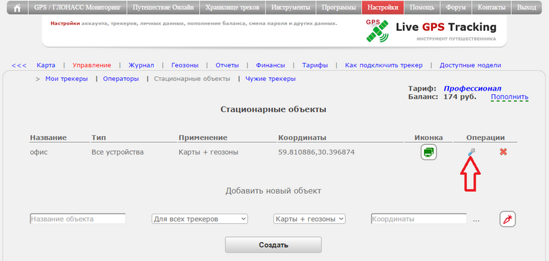
Task: Open the Журнал link
Action: click(141, 65)
